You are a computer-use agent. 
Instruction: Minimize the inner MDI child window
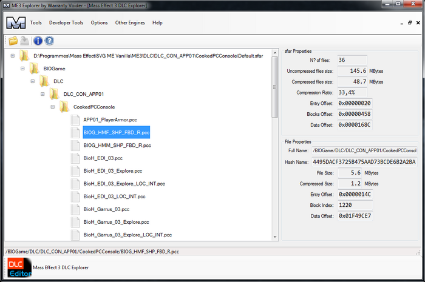pos(402,23)
